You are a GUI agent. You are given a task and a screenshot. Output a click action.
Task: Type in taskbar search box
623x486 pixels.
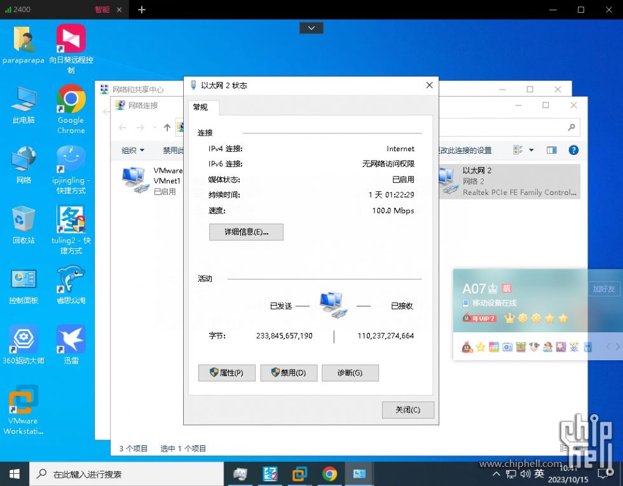[127, 474]
